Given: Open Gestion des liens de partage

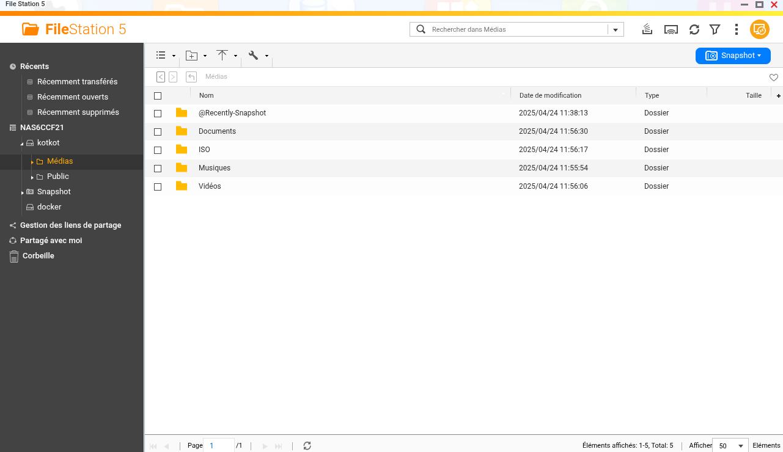Looking at the screenshot, I should coord(71,225).
